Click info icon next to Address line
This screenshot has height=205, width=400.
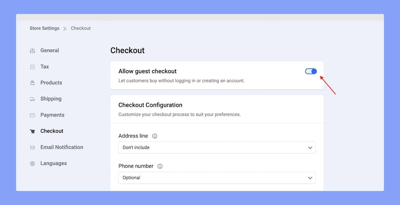155,136
